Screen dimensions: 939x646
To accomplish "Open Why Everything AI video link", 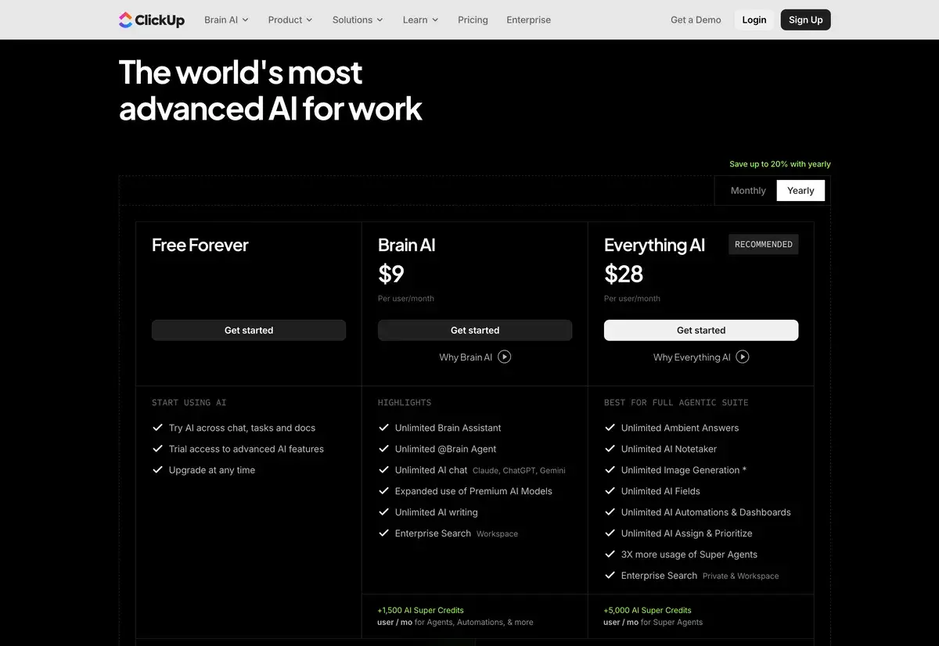I will [x=701, y=357].
